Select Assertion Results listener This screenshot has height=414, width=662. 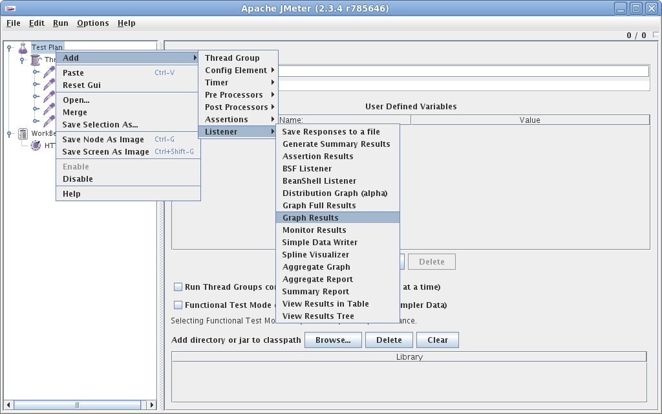point(337,157)
